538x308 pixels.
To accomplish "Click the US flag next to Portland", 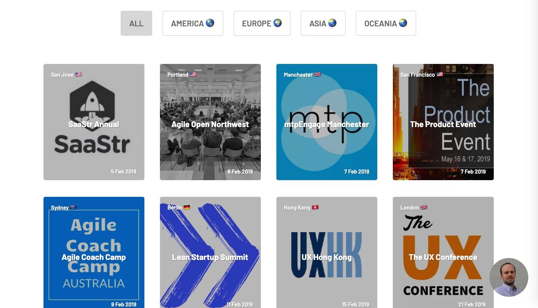I will tap(193, 74).
